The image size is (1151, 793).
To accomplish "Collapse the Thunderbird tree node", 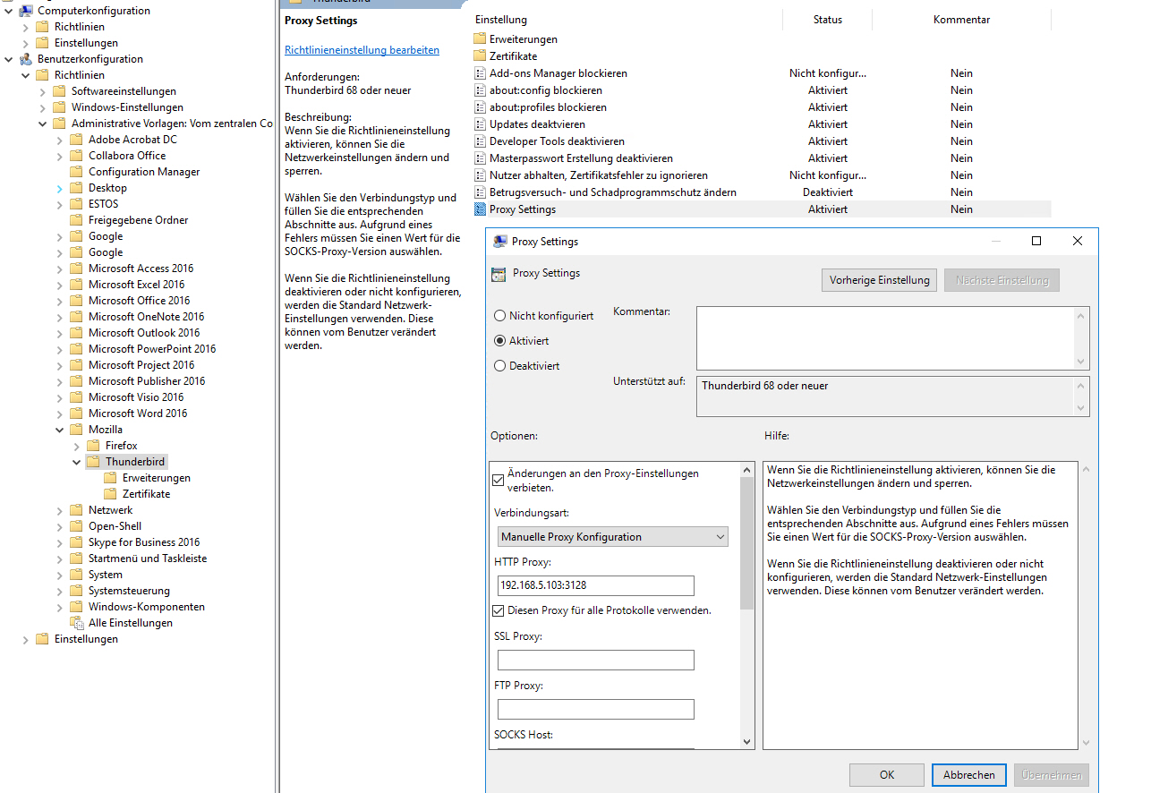I will click(x=77, y=462).
